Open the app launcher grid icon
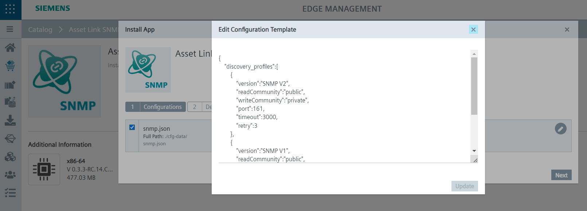The height and width of the screenshot is (211, 587). (10, 9)
